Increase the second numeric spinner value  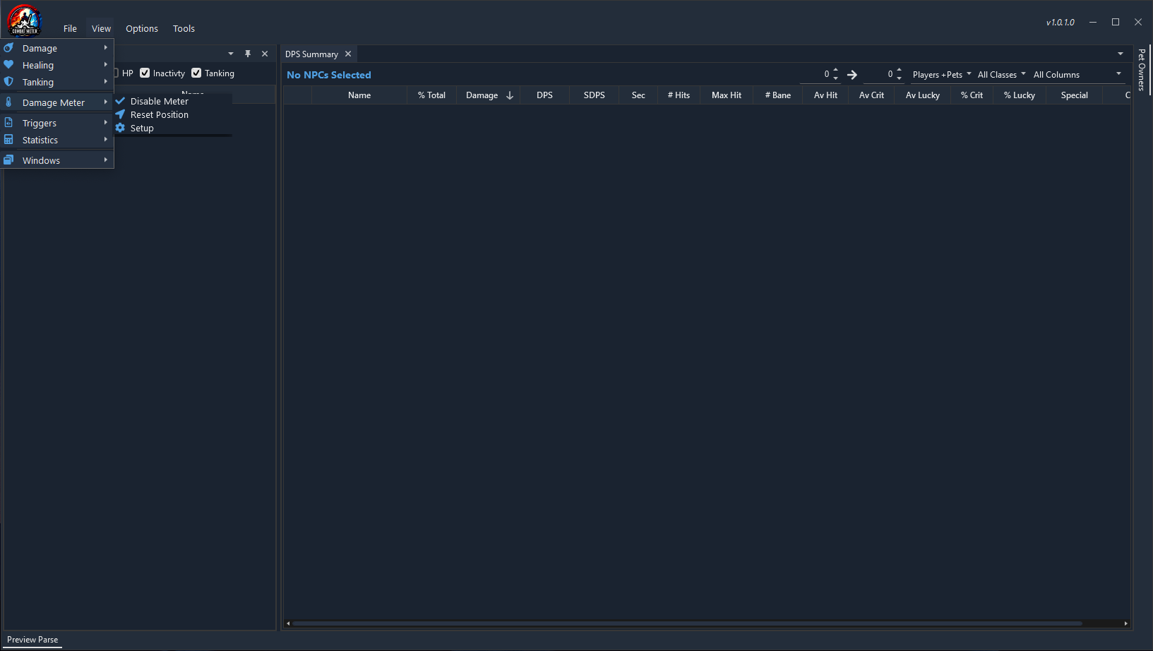[899, 70]
